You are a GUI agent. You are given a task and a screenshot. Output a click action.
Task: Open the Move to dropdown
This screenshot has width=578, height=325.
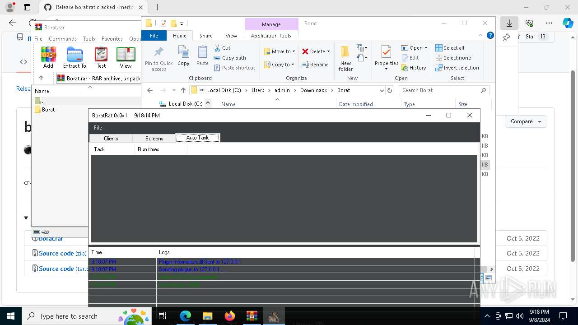pos(280,51)
